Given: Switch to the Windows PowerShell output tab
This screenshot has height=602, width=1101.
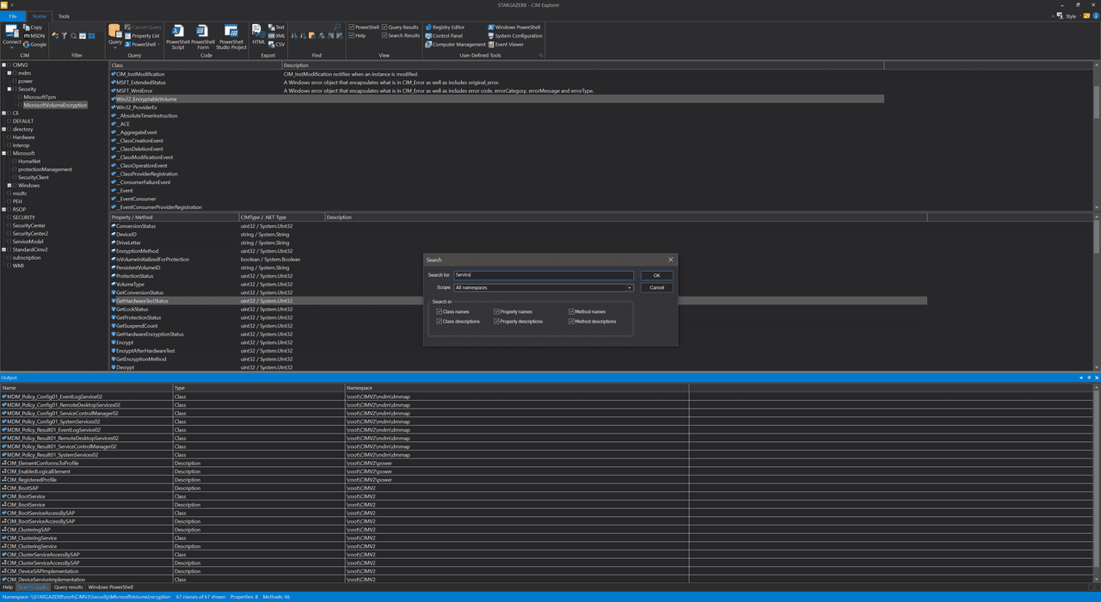Looking at the screenshot, I should [x=110, y=587].
